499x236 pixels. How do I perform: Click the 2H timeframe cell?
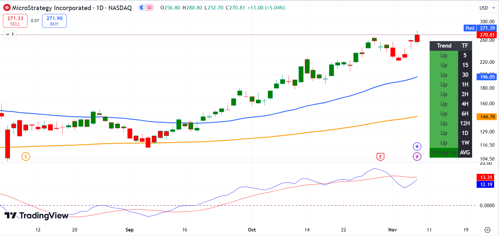point(465,94)
